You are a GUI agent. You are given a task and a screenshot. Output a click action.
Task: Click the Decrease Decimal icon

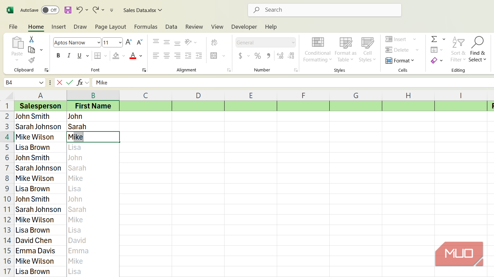291,56
